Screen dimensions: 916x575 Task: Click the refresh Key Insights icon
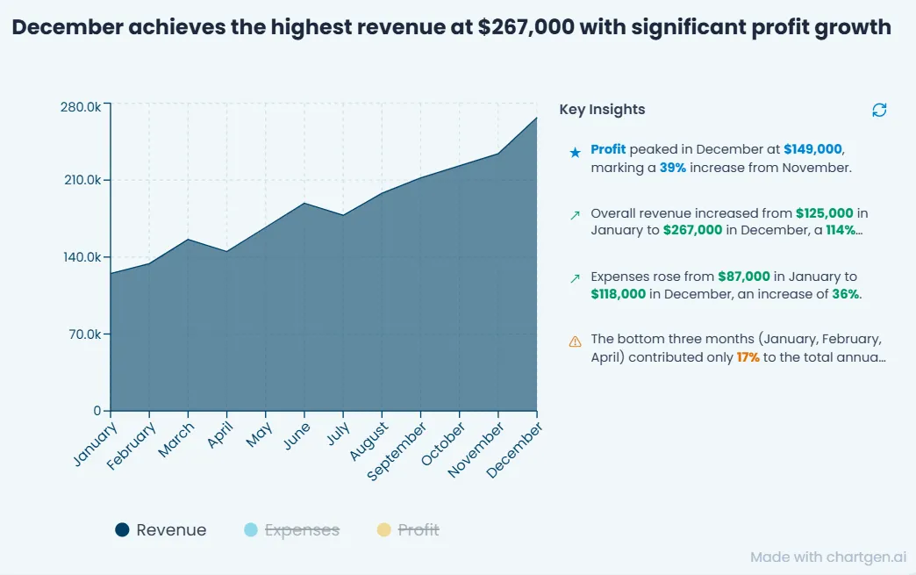click(879, 110)
